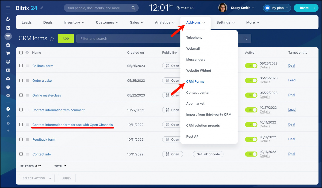
Task: Check the select-all checkbox in the header
Action: click(x=21, y=53)
